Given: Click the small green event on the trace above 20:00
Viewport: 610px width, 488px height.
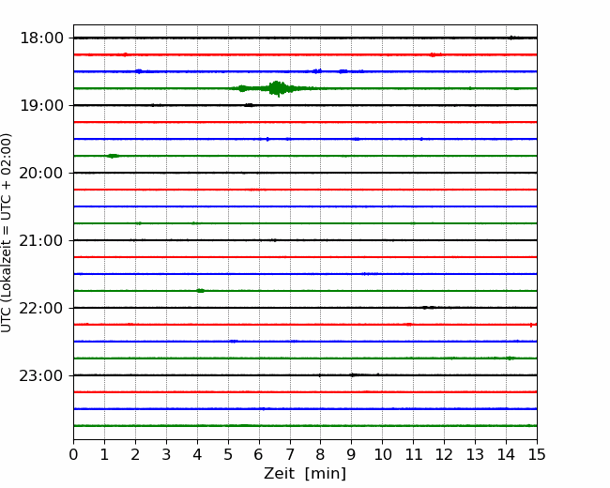Looking at the screenshot, I should [x=114, y=156].
